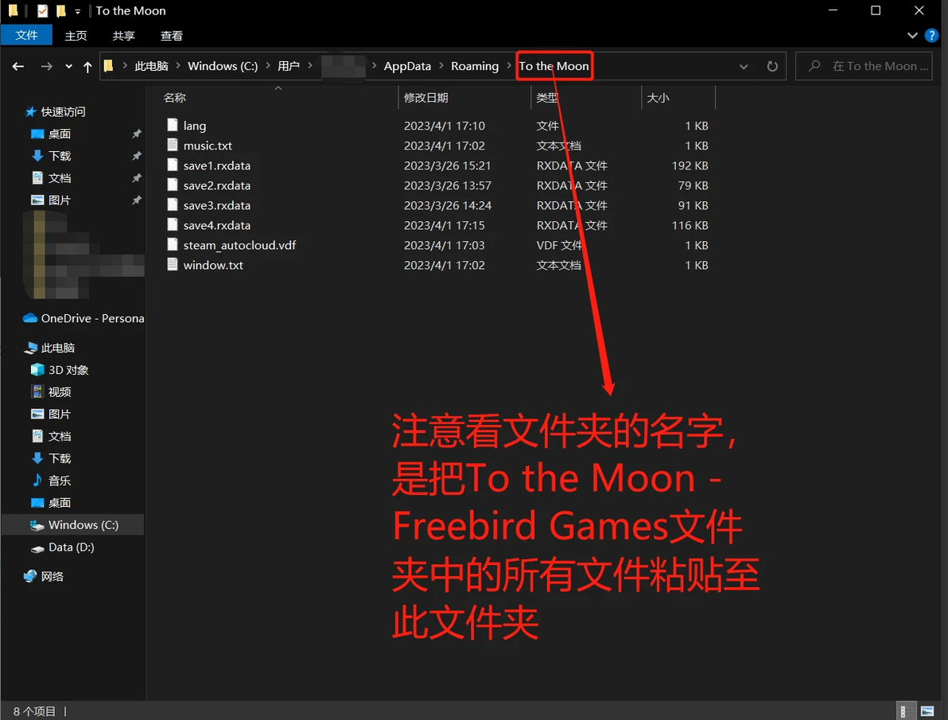Expand the ribbon with the chevron
This screenshot has height=720, width=948.
click(x=912, y=36)
